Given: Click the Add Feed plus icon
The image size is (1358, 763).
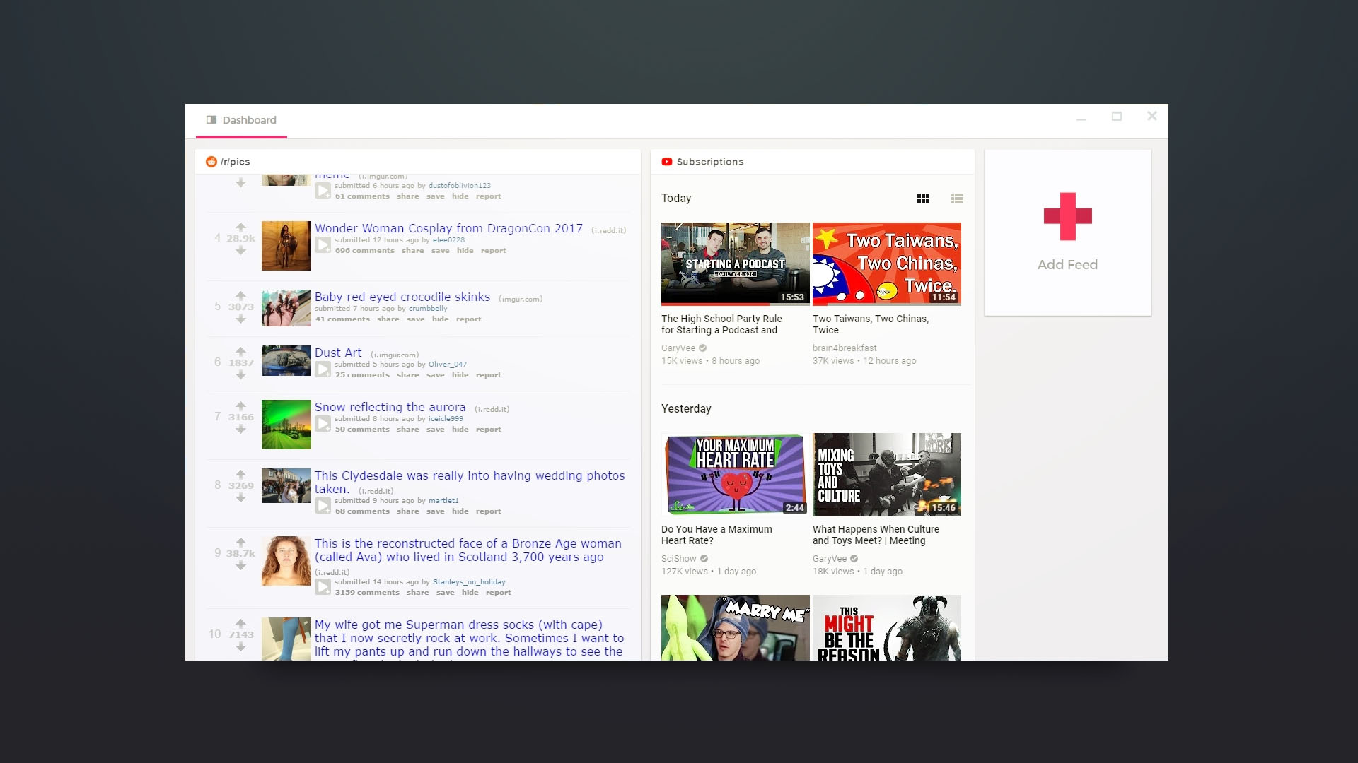Looking at the screenshot, I should click(1067, 216).
